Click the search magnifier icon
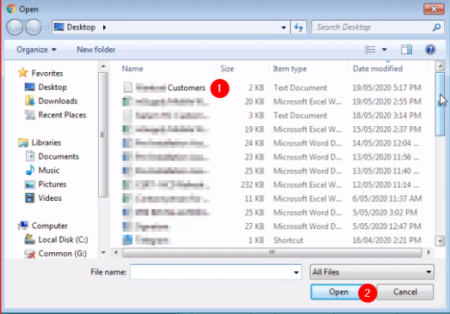 click(436, 27)
